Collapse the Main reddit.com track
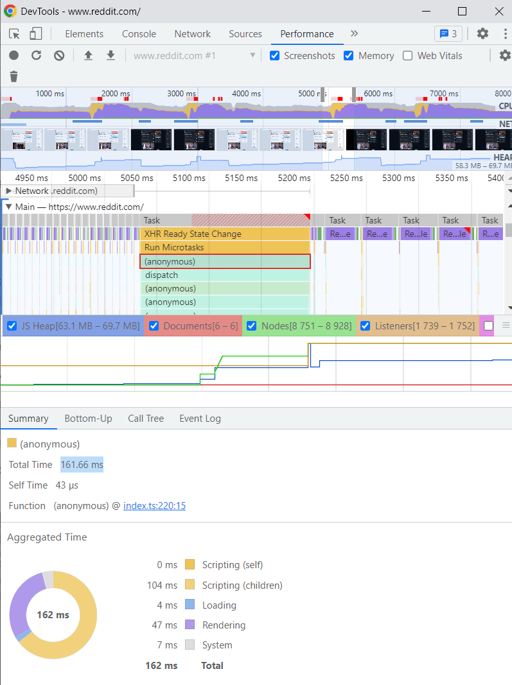This screenshot has width=512, height=685. (8, 207)
